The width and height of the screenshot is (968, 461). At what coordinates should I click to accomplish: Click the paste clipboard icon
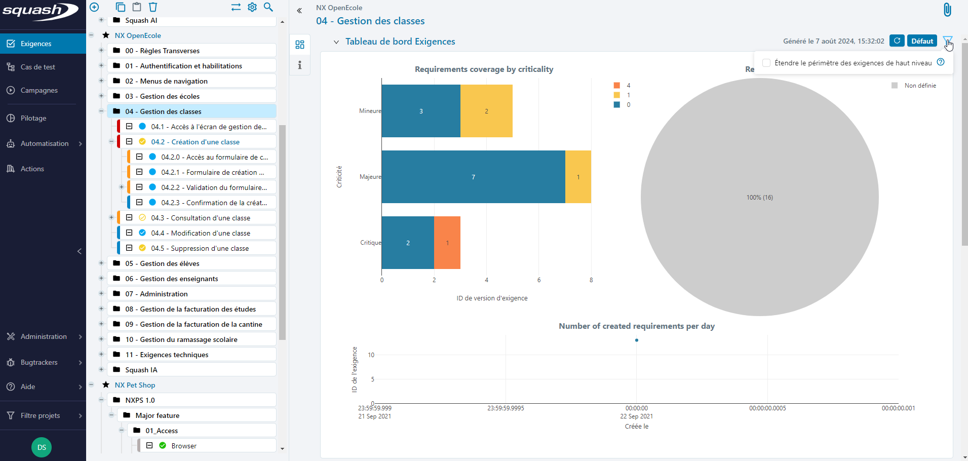(x=137, y=7)
